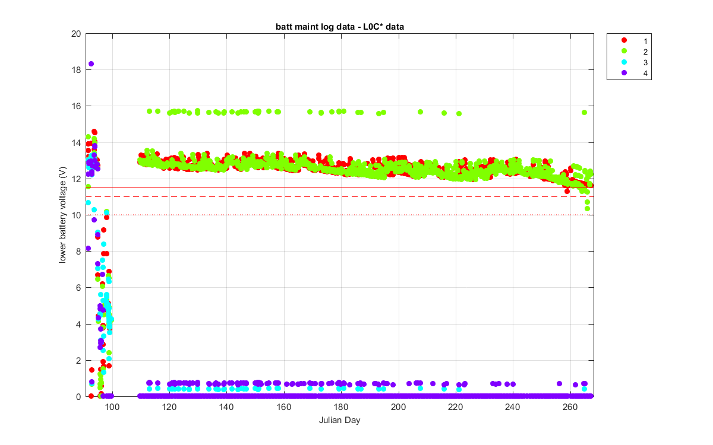Viewport: 713px width, 445px height.
Task: Click the purple outlier point near 18 volts
Action: [91, 63]
